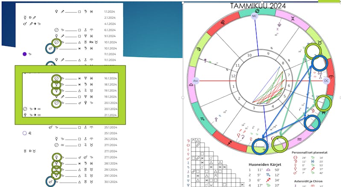
Task: Click house number 12 in inner wheel
Action: 233,76
